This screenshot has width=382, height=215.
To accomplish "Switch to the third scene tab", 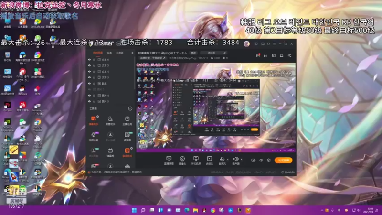I will (119, 53).
